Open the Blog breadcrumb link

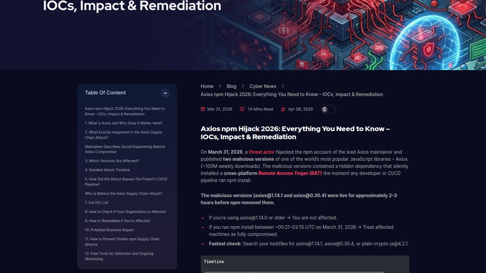coord(231,86)
